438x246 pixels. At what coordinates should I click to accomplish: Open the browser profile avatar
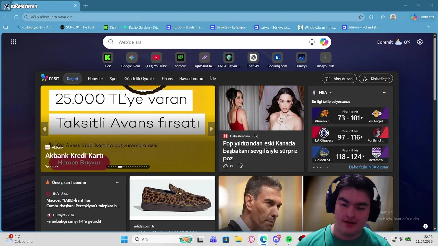[x=393, y=17]
